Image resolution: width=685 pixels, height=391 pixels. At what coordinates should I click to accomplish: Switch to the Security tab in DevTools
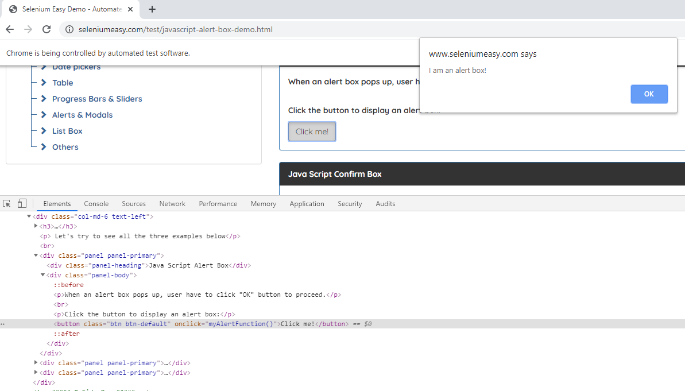tap(350, 204)
